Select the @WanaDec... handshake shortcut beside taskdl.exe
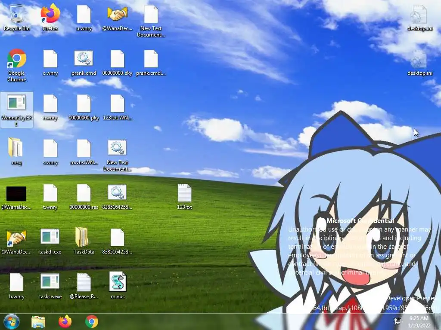The height and width of the screenshot is (330, 441). (x=17, y=242)
